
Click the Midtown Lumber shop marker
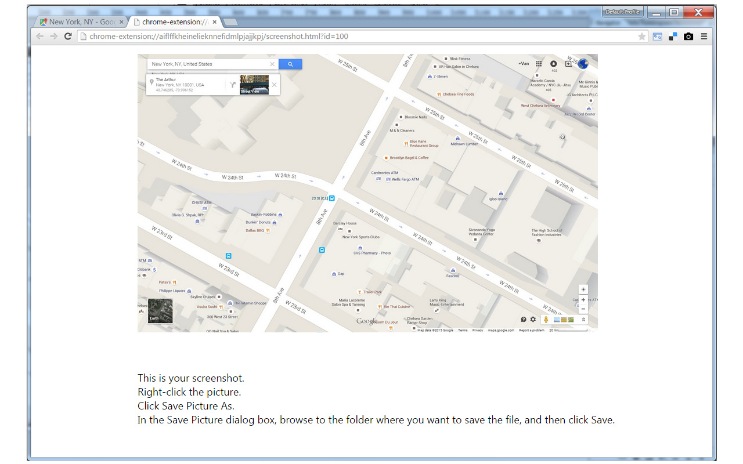(457, 139)
